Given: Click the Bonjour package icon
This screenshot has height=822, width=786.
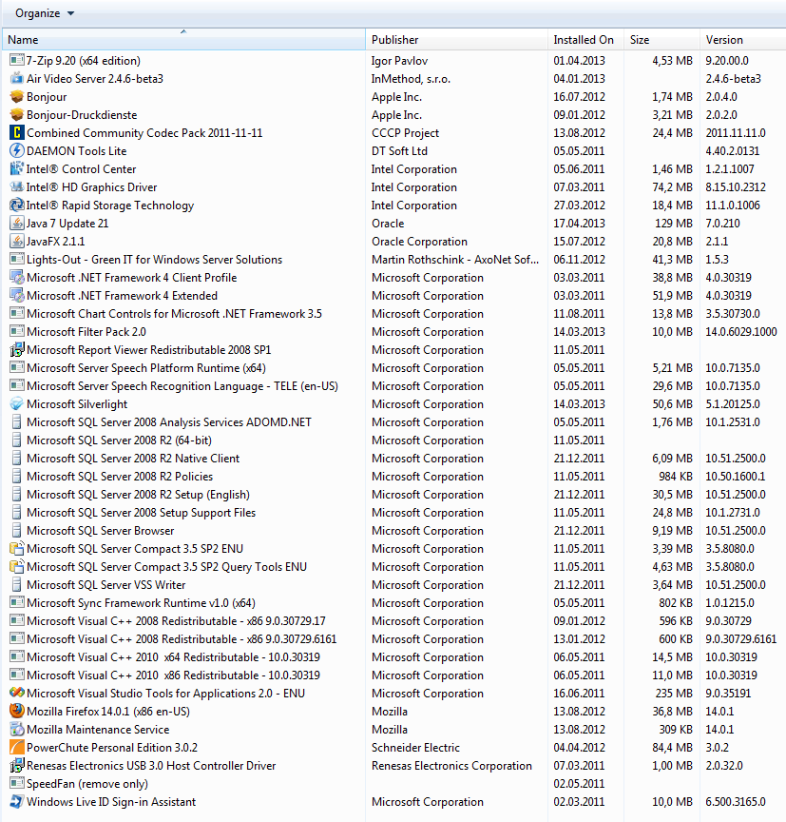Looking at the screenshot, I should [17, 96].
